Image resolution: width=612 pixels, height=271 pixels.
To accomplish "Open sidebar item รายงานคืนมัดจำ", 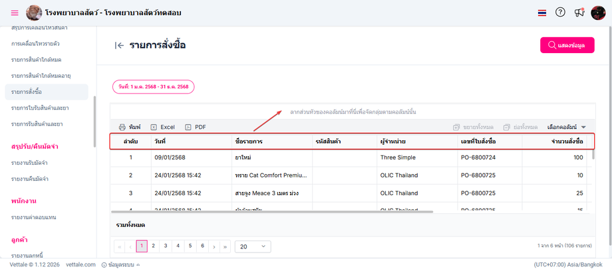I will 30,179.
